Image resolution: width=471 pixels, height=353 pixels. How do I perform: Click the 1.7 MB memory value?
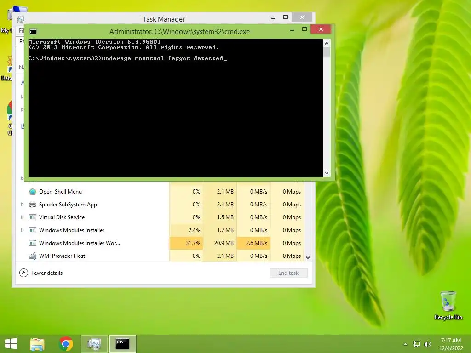[225, 230]
